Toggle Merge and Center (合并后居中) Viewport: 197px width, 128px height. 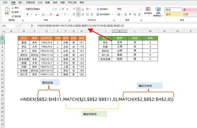coord(103,14)
